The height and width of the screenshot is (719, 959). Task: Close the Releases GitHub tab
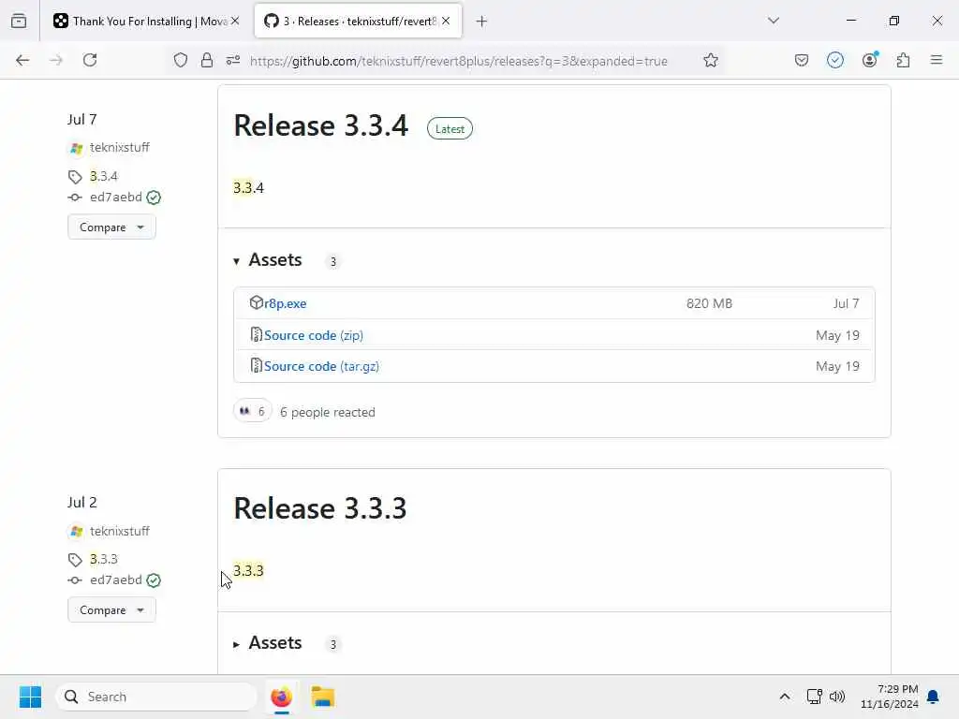(446, 21)
